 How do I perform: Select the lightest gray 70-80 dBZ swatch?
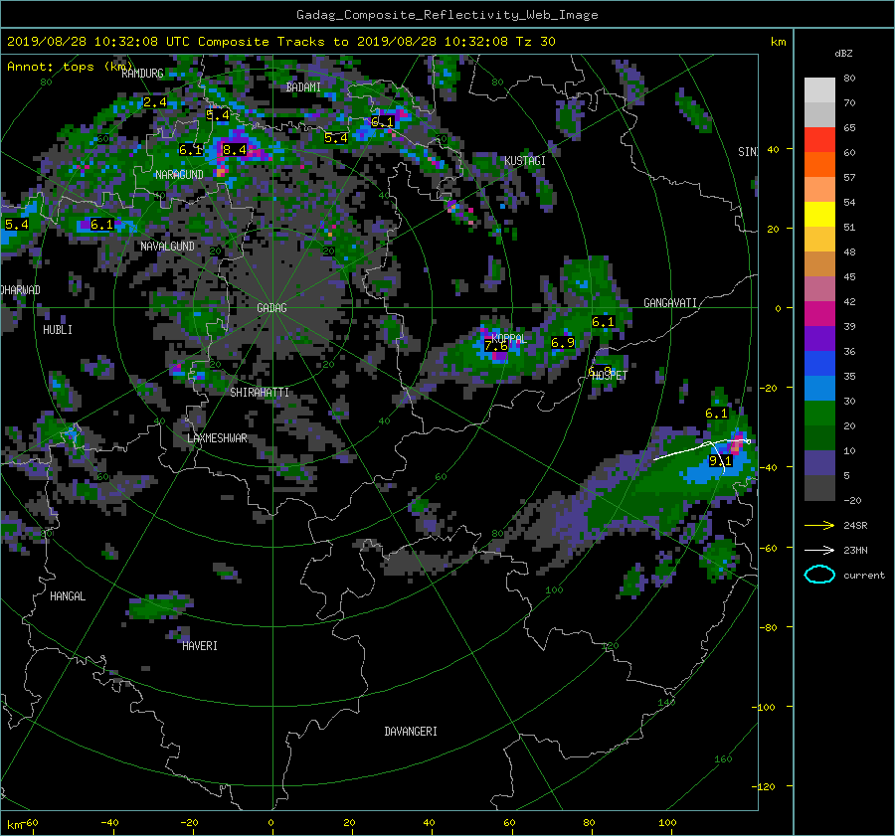(x=819, y=90)
